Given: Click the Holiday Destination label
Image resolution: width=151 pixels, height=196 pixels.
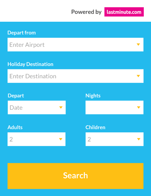Looking at the screenshot, I should coord(31,64).
